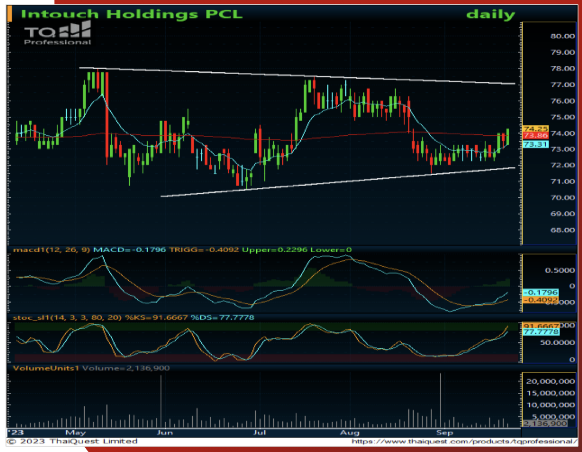Click the cyan 77.7778 stochastic axis tag

pyautogui.click(x=540, y=332)
